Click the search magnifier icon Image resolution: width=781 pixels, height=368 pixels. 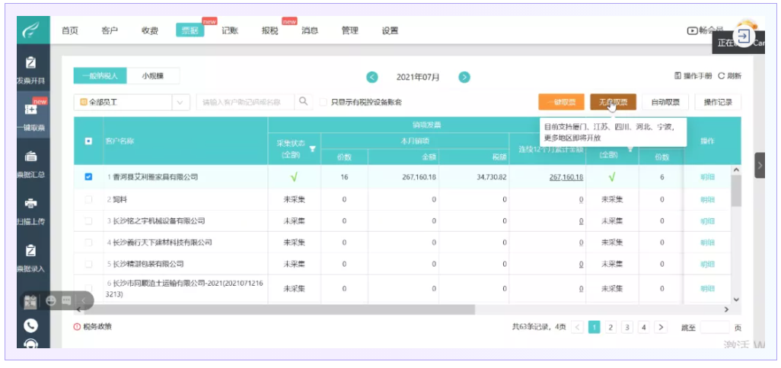303,101
